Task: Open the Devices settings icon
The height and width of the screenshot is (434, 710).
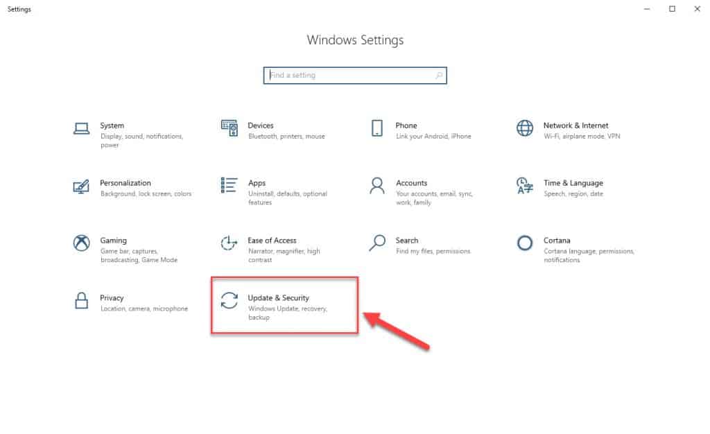Action: tap(229, 129)
